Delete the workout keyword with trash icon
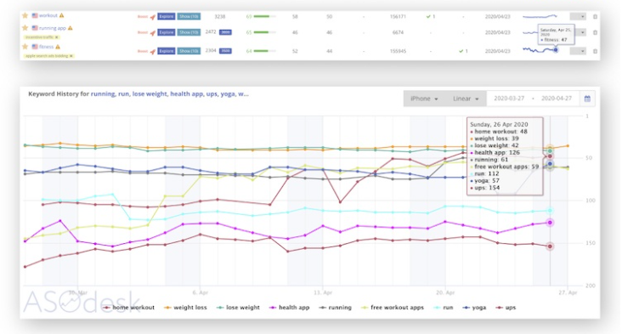 click(595, 17)
